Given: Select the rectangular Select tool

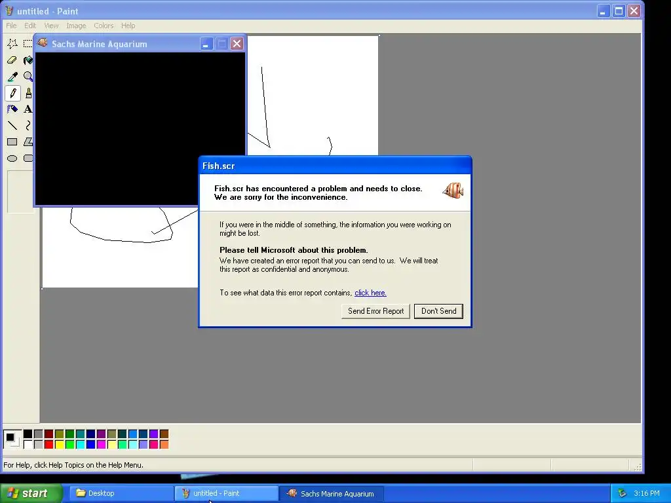Looking at the screenshot, I should pos(28,43).
